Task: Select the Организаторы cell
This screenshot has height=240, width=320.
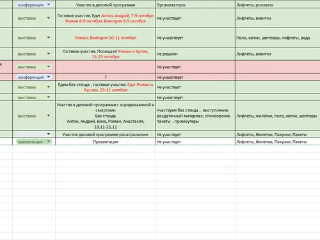Action: coord(195,4)
